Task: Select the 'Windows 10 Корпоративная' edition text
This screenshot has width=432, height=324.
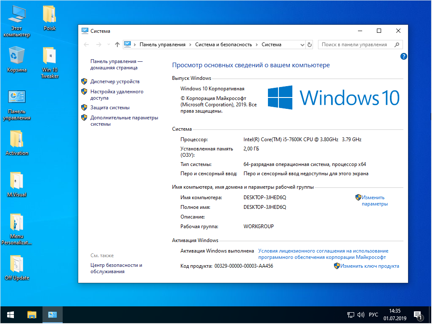Action: pyautogui.click(x=212, y=89)
